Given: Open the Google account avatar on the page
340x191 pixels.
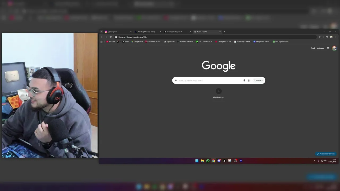Looking at the screenshot, I should 334,48.
